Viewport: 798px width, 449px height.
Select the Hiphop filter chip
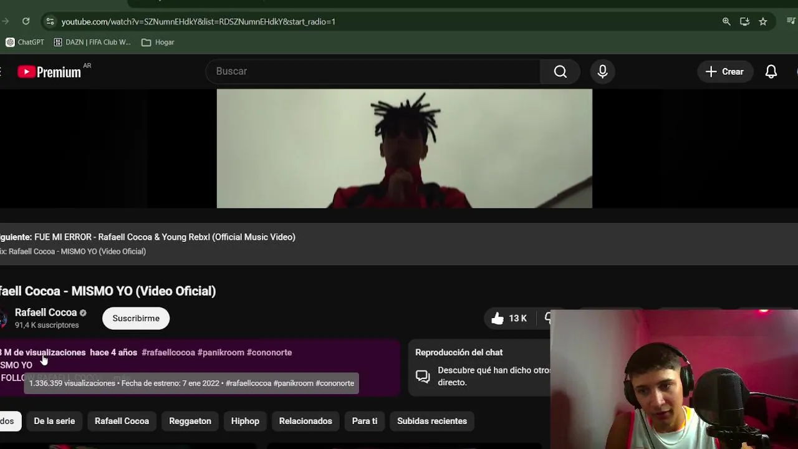pos(245,421)
